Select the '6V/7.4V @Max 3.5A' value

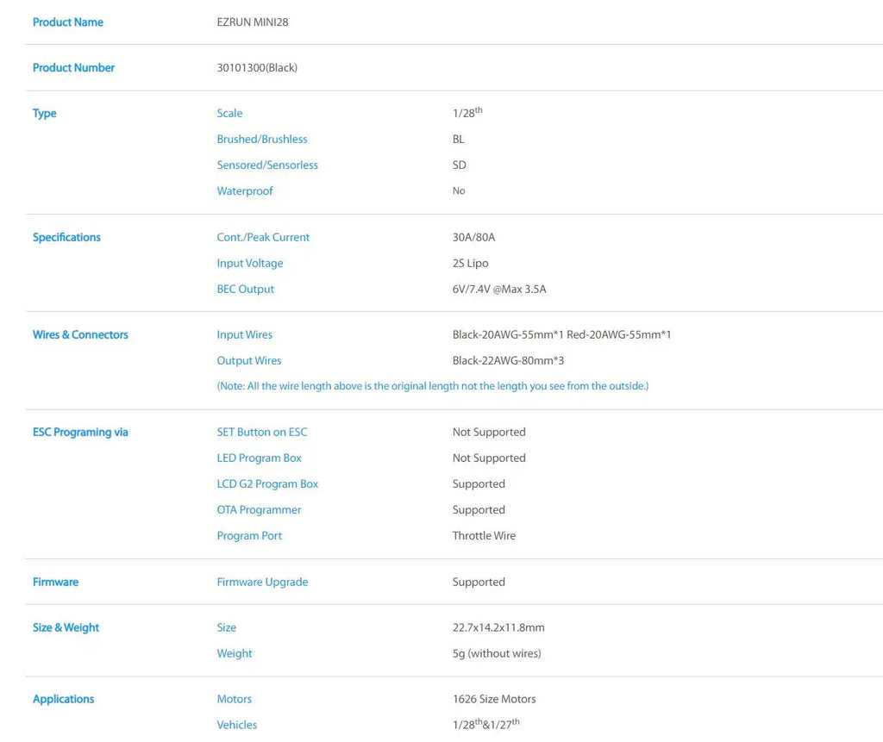(499, 289)
